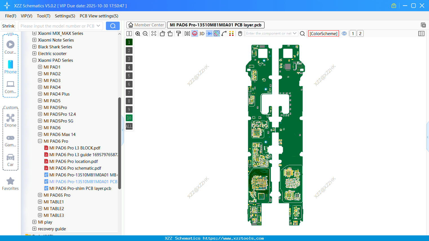Zoom out of the PCB view

coord(145,34)
